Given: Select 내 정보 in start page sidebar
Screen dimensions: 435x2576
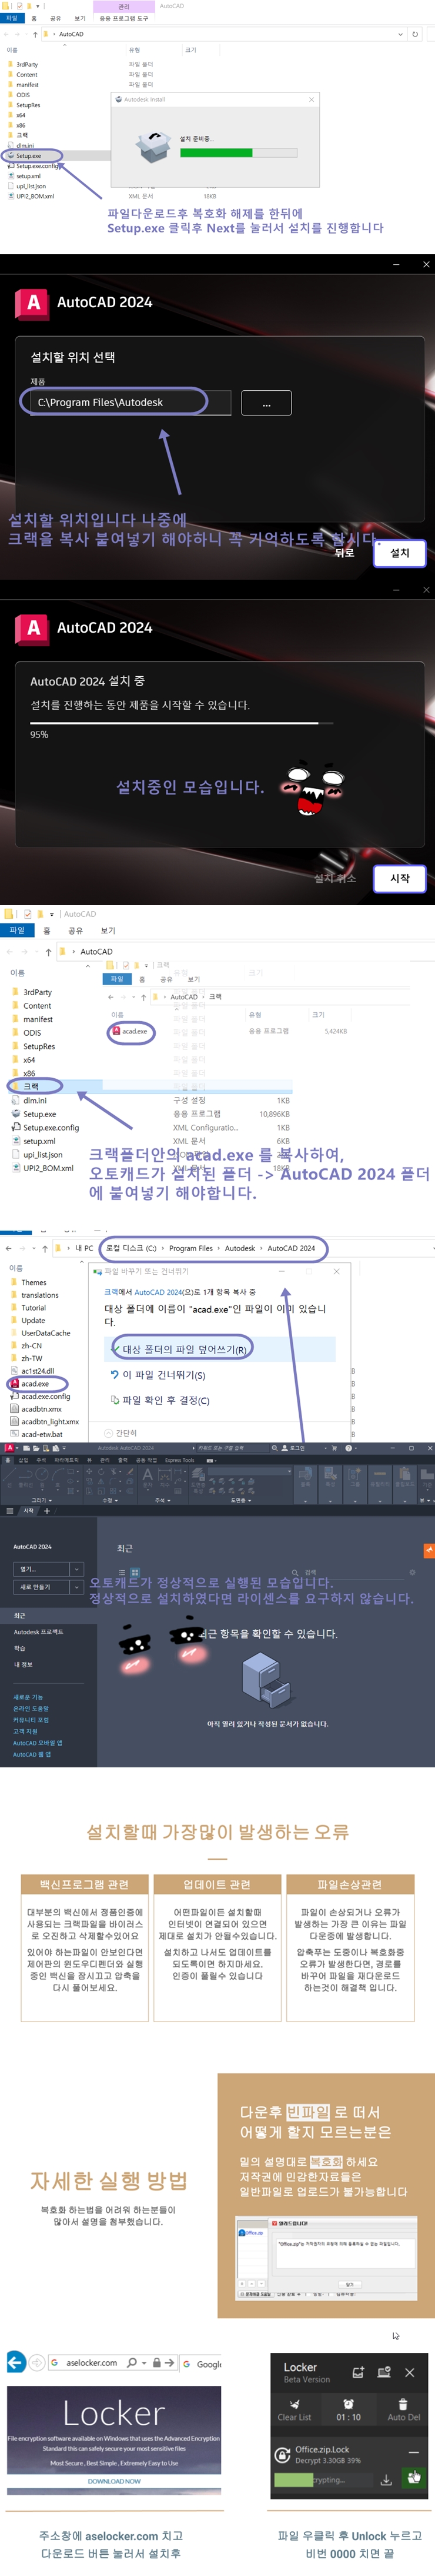Looking at the screenshot, I should click(23, 1664).
